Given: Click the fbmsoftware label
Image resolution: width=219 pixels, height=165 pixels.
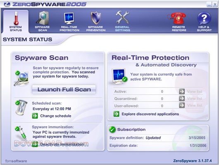Looking at the screenshot, I should tap(16, 161).
